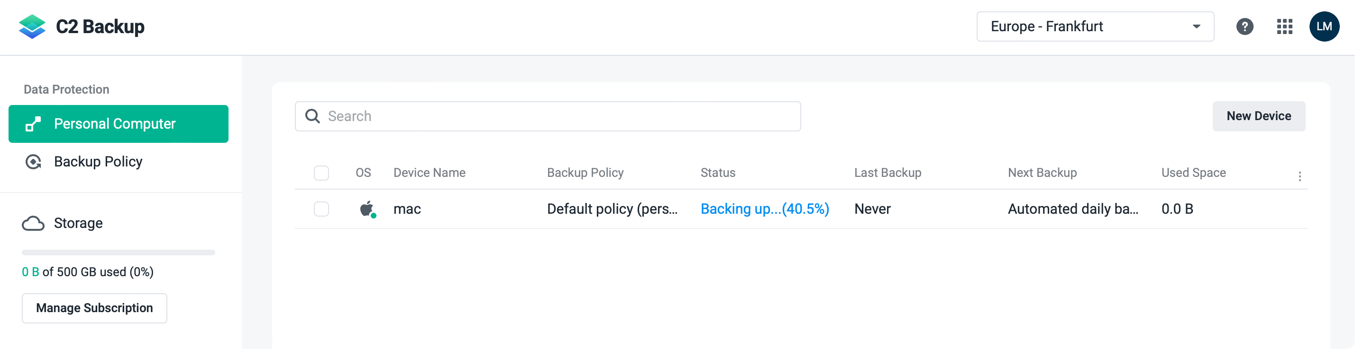
Task: Open the Storage section label
Action: pyautogui.click(x=78, y=224)
